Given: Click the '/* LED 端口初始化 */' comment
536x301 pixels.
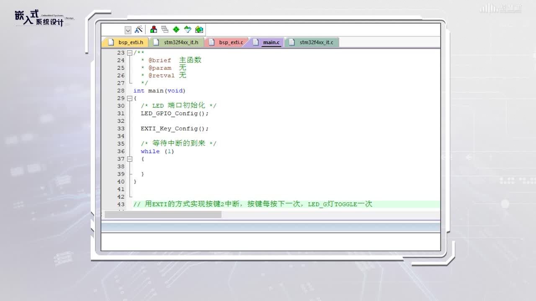Looking at the screenshot, I should point(178,106).
